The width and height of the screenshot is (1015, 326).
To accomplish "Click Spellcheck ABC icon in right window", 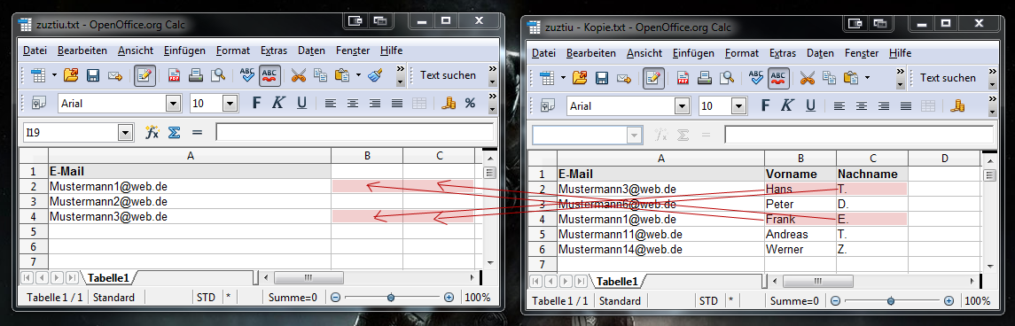I will click(x=756, y=78).
